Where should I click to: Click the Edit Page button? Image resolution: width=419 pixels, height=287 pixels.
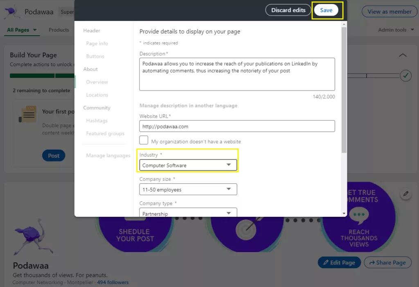tap(339, 263)
